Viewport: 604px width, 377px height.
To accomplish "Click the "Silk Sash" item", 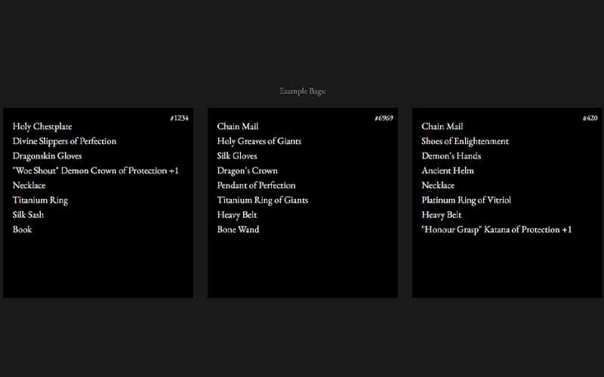I will coord(28,215).
